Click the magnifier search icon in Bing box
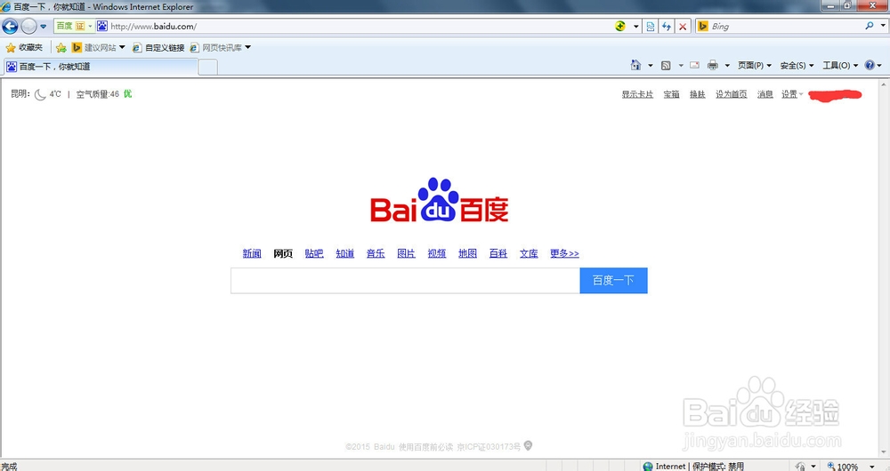 [870, 26]
